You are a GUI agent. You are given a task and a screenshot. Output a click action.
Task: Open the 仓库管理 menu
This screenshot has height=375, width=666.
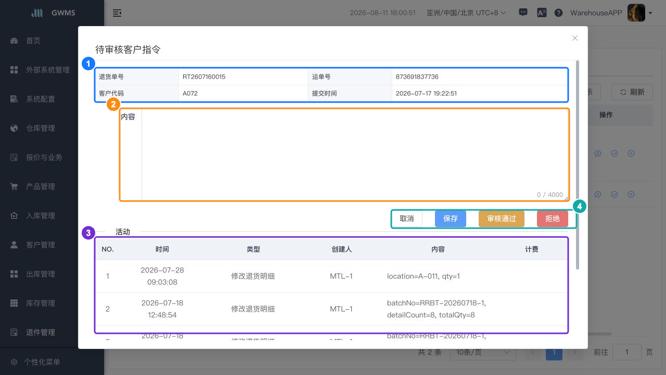pos(41,128)
